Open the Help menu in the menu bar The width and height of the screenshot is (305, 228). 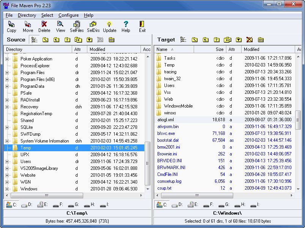click(88, 15)
